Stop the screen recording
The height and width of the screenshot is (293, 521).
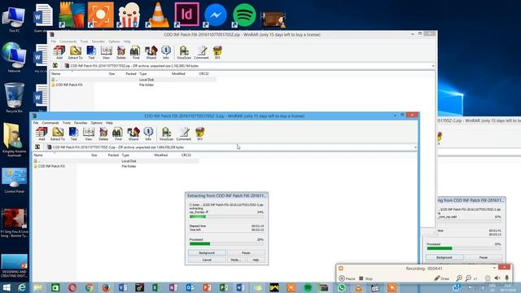pyautogui.click(x=366, y=278)
